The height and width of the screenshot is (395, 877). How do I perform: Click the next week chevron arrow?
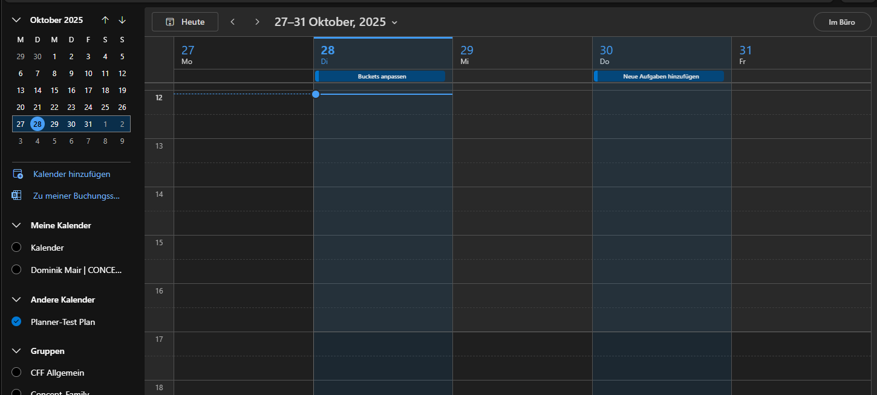[x=257, y=22]
